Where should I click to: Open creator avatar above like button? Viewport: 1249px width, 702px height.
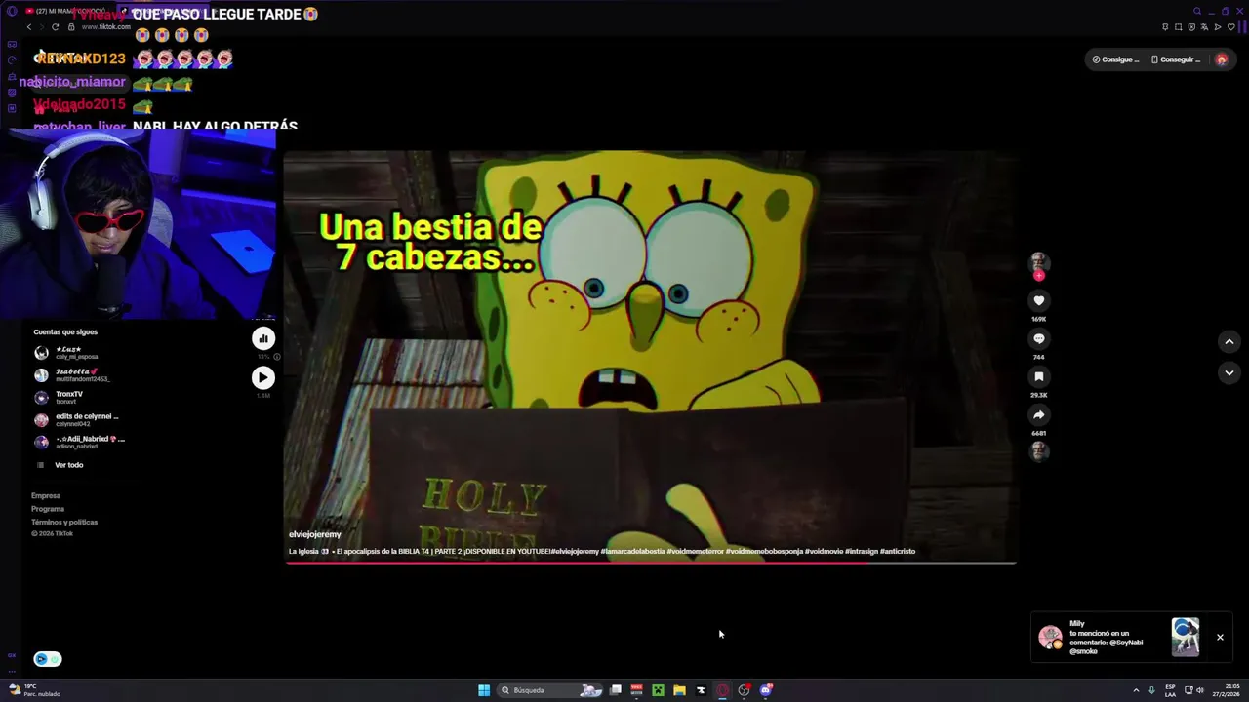pos(1039,262)
